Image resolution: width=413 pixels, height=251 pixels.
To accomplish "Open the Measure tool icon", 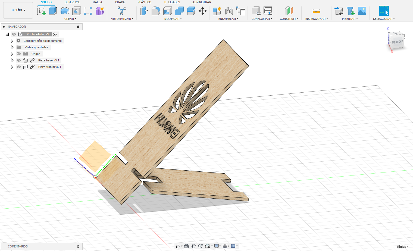I will [x=316, y=11].
